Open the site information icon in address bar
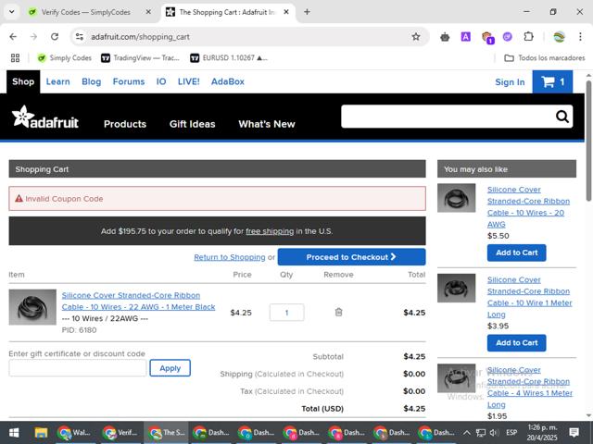 coord(80,37)
